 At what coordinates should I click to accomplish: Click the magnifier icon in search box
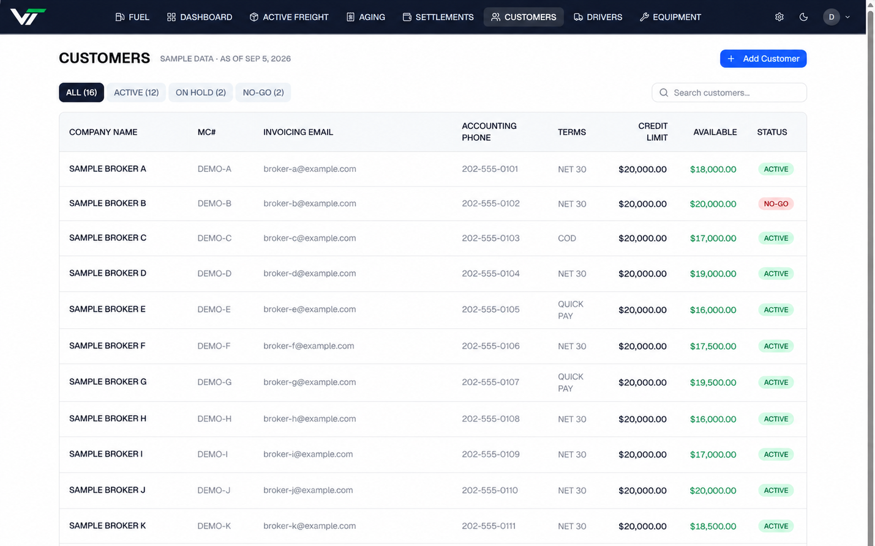pos(663,93)
